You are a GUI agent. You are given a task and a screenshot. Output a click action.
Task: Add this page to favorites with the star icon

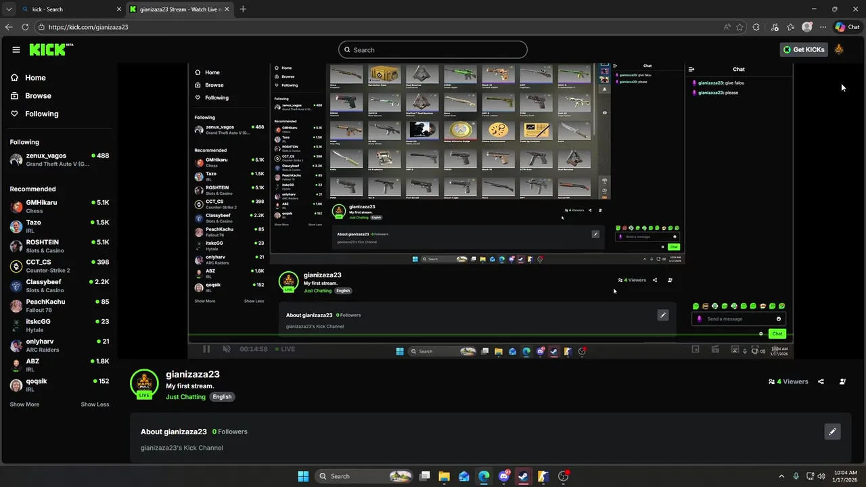coord(739,27)
